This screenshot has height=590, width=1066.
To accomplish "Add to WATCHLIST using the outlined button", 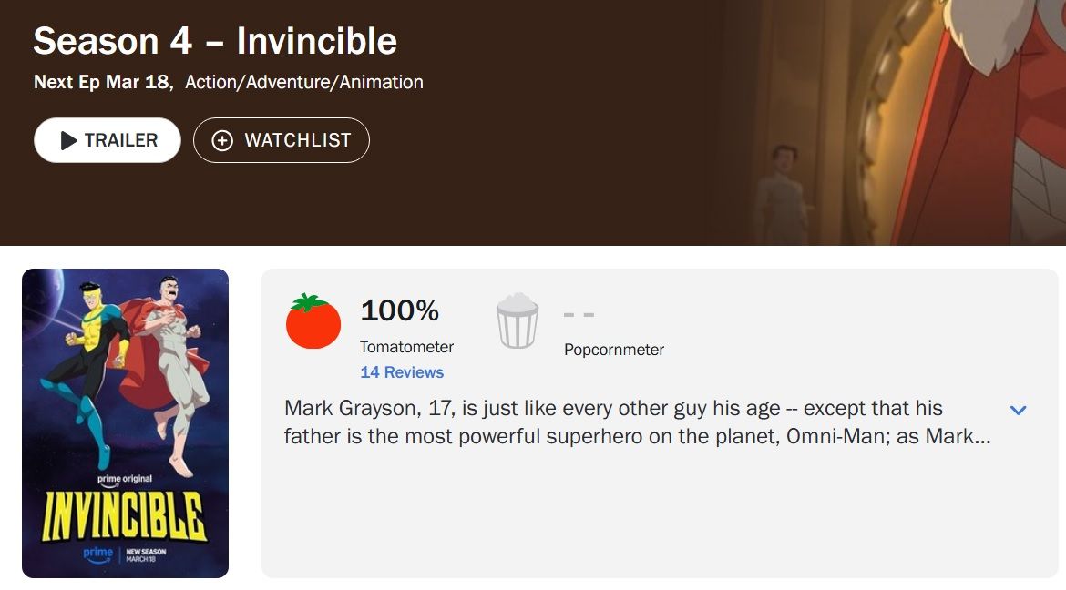I will (282, 141).
